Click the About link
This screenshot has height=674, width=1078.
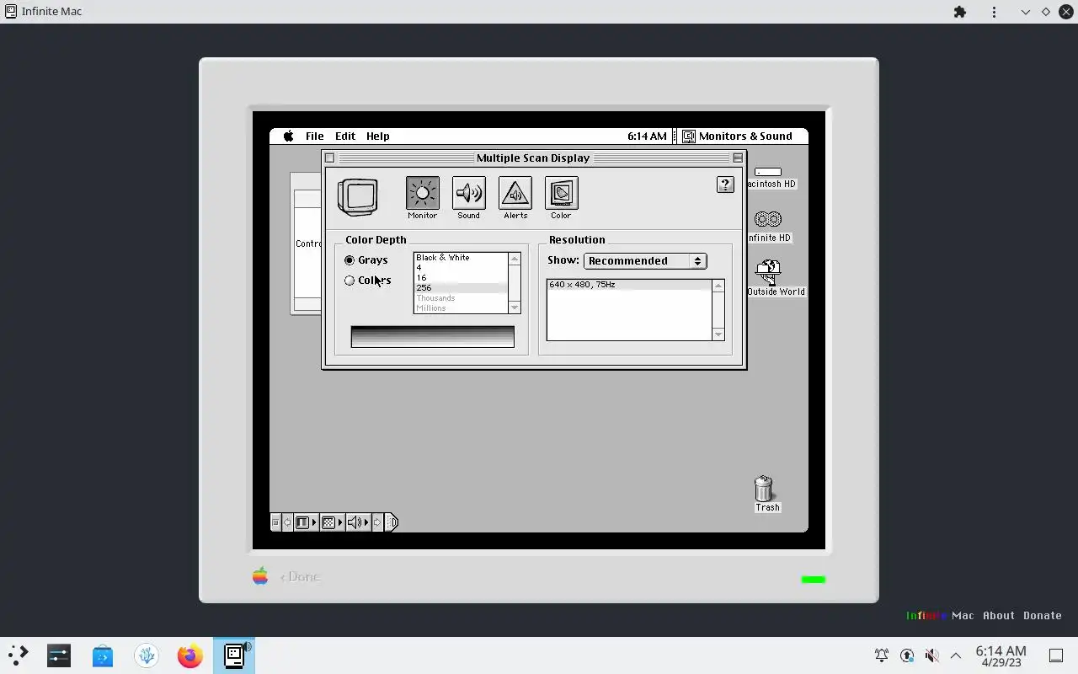pos(999,615)
